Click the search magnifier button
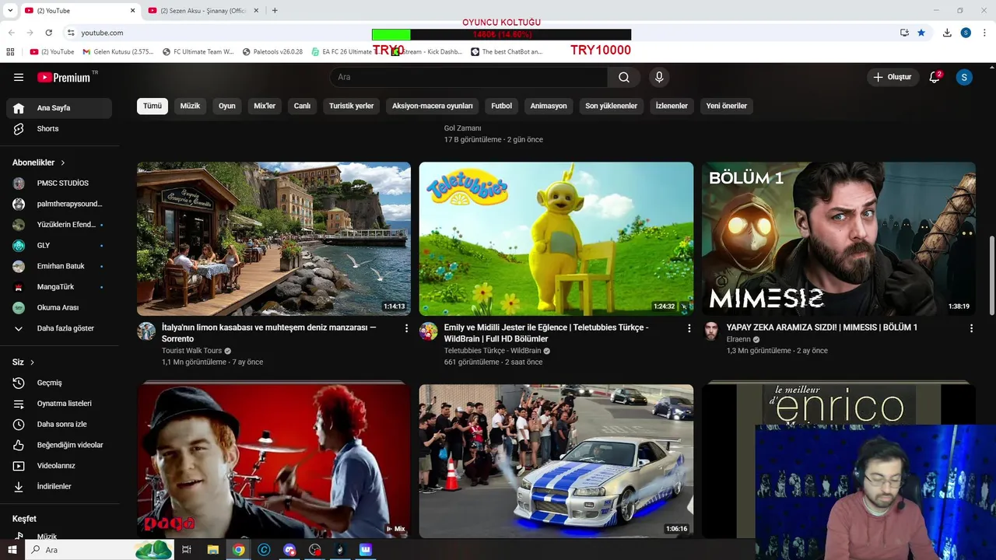This screenshot has width=996, height=560. [x=624, y=77]
